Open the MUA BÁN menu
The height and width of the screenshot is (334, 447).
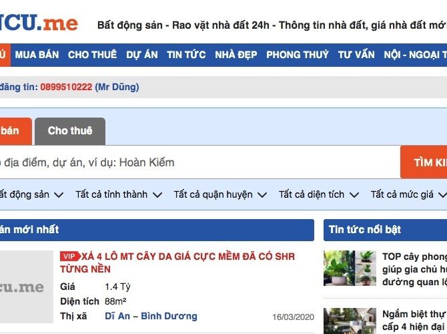click(37, 55)
